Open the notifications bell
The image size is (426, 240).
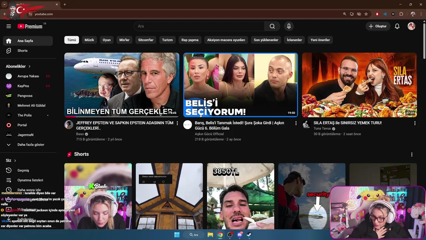coord(397,26)
